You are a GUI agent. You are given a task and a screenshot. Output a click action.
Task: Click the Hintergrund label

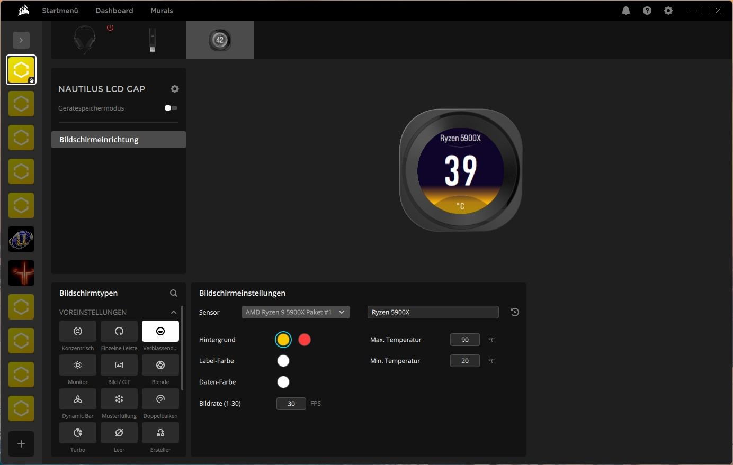point(217,340)
